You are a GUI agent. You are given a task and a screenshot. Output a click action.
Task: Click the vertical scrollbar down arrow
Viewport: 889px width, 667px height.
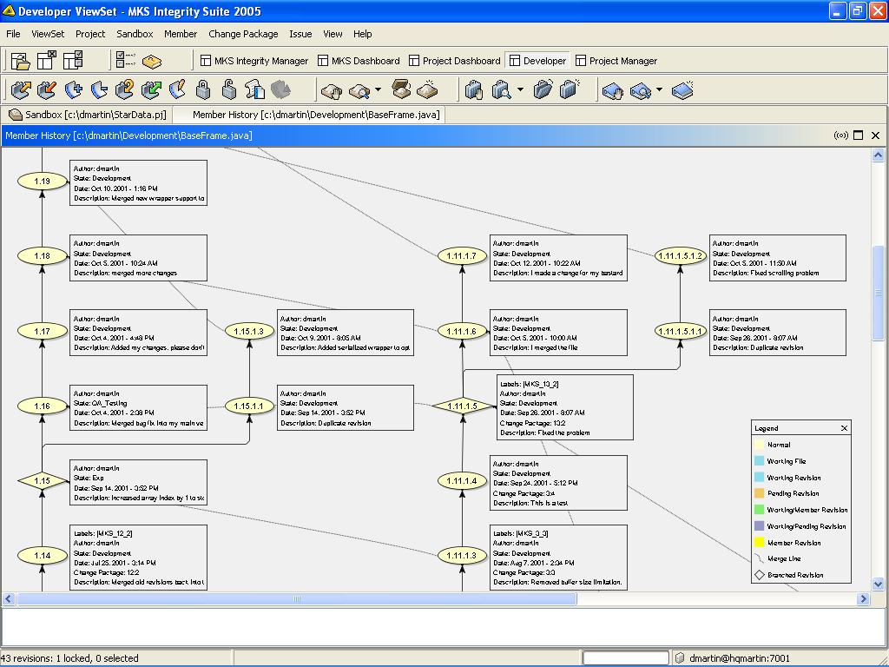pos(879,584)
